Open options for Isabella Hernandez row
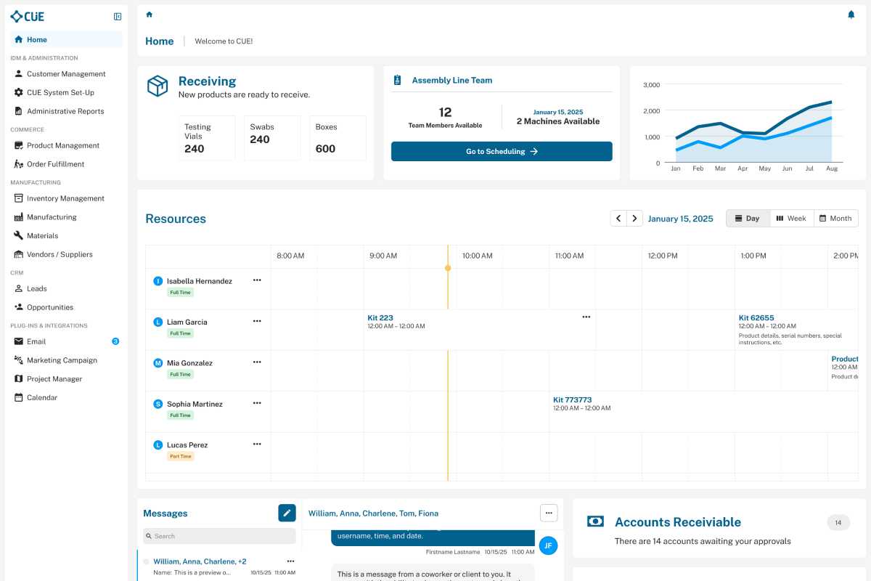The width and height of the screenshot is (871, 581). (257, 280)
